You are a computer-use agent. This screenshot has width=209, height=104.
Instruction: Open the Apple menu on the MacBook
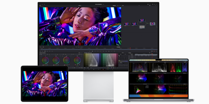click(130, 60)
